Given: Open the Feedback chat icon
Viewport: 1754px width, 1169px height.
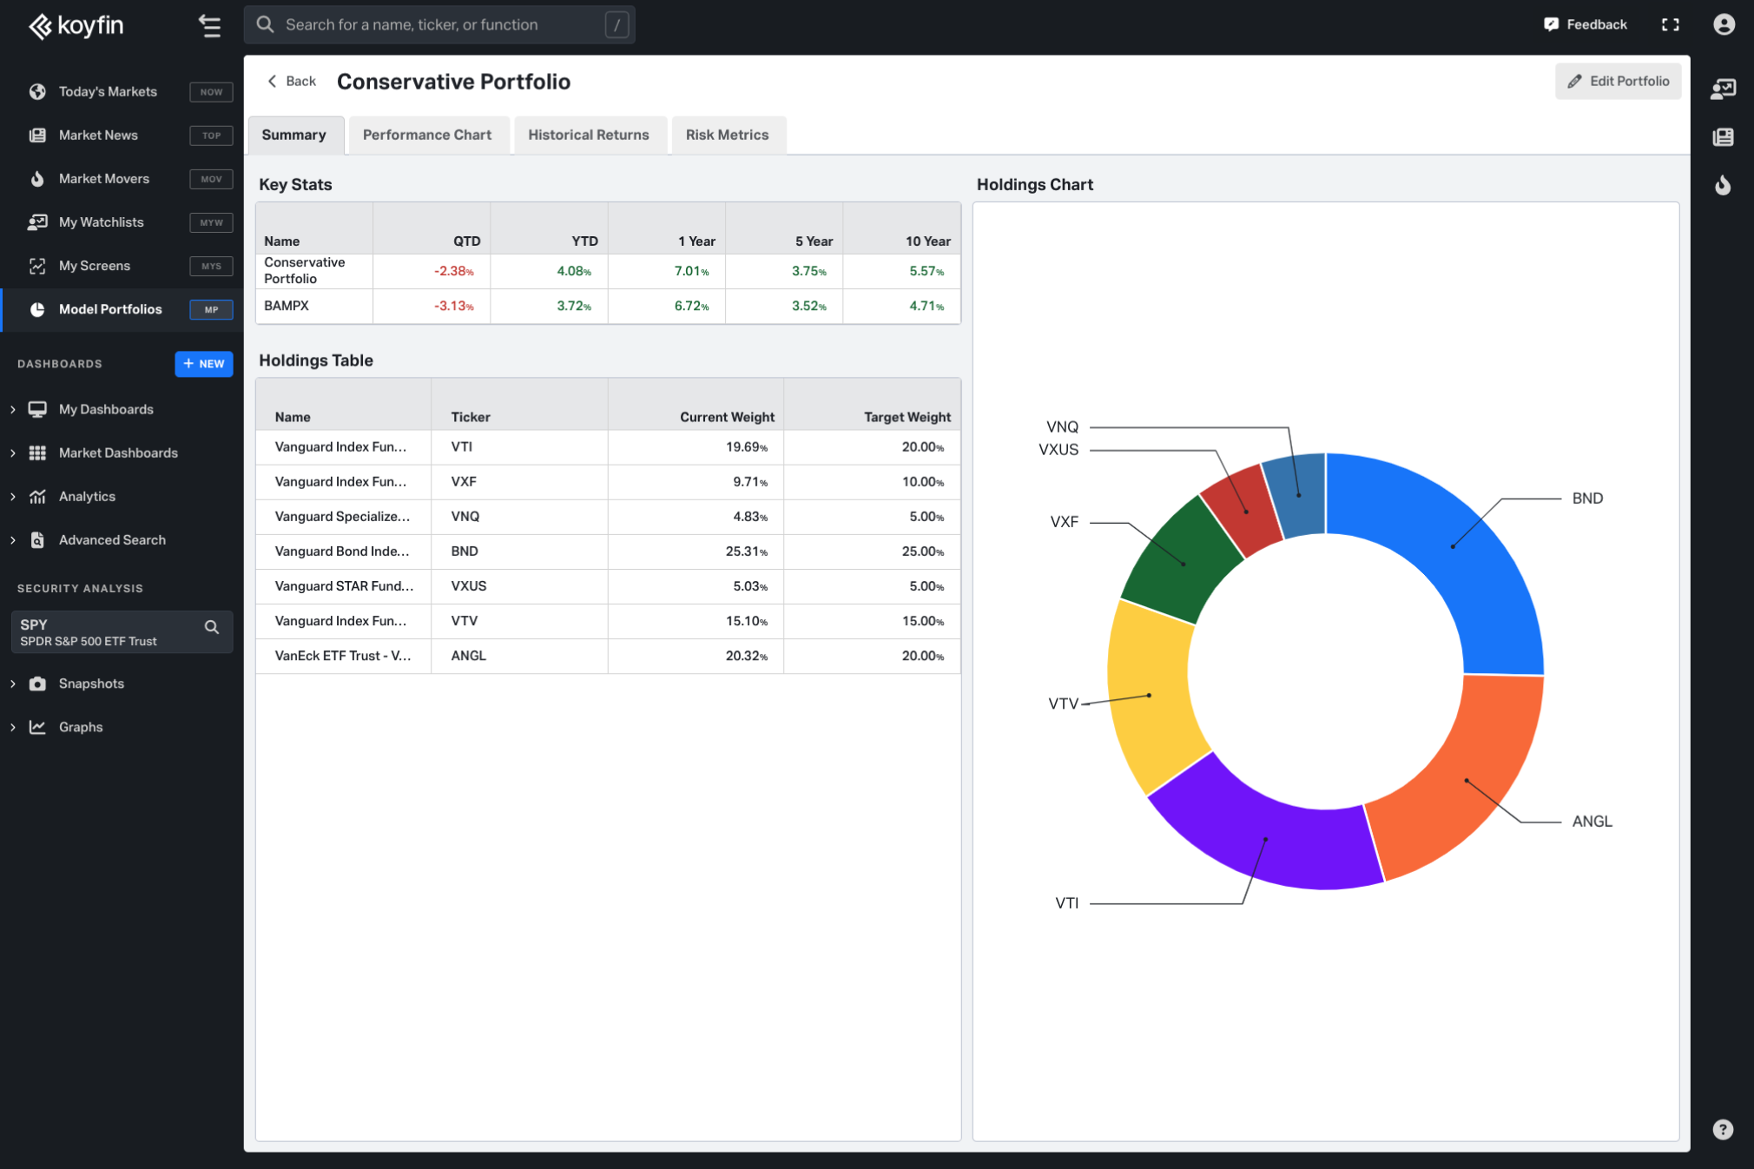Looking at the screenshot, I should click(1551, 24).
